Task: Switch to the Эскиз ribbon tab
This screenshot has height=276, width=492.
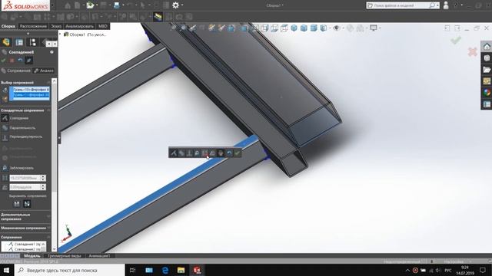Action: pos(56,26)
